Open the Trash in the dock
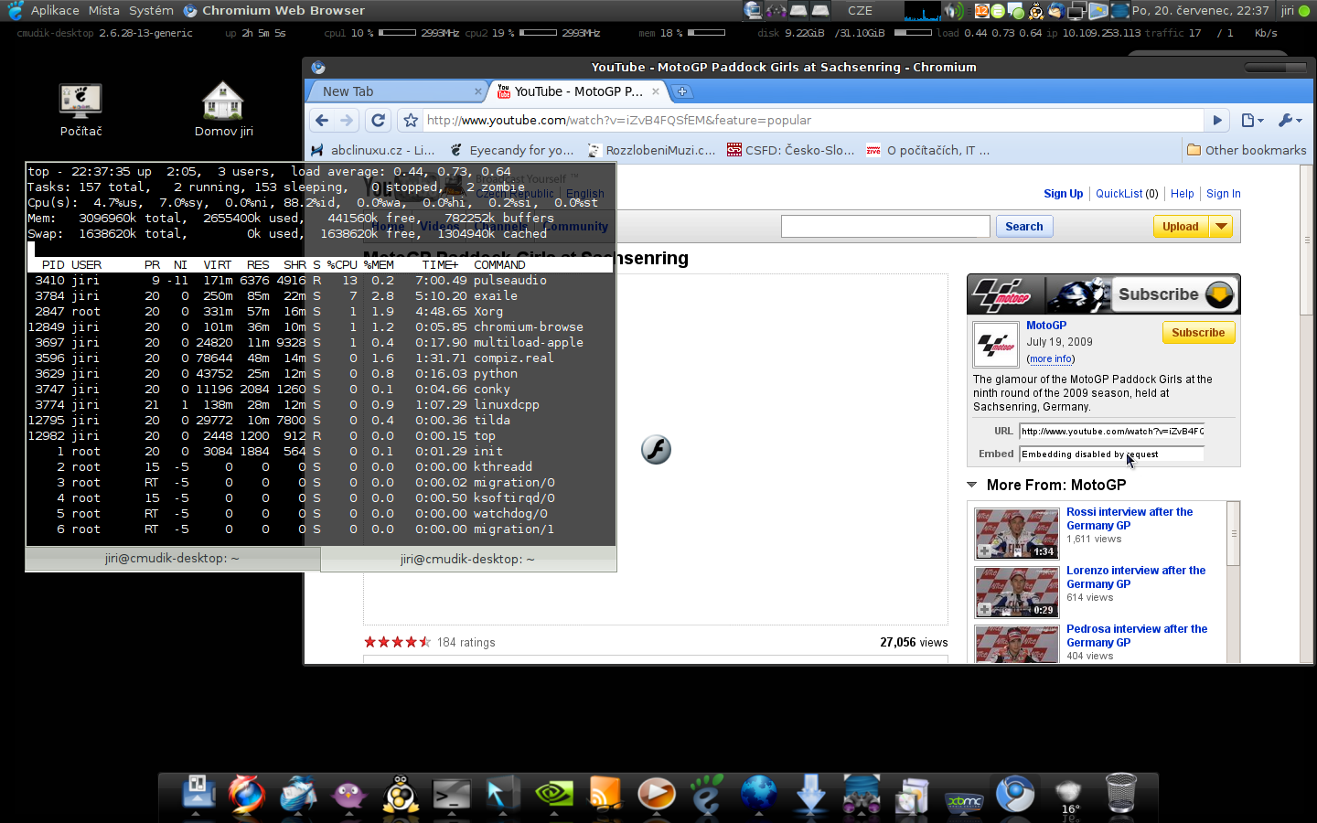The width and height of the screenshot is (1317, 823). (x=1120, y=793)
